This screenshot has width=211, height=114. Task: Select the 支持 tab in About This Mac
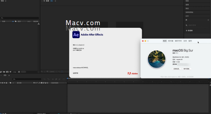tap(185, 41)
